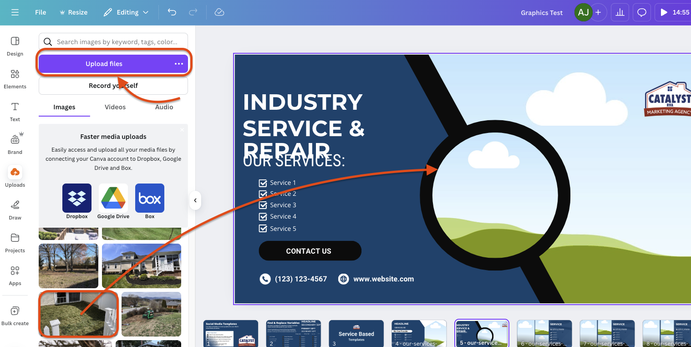Viewport: 691px width, 347px height.
Task: Switch to the Audio tab
Action: (164, 107)
